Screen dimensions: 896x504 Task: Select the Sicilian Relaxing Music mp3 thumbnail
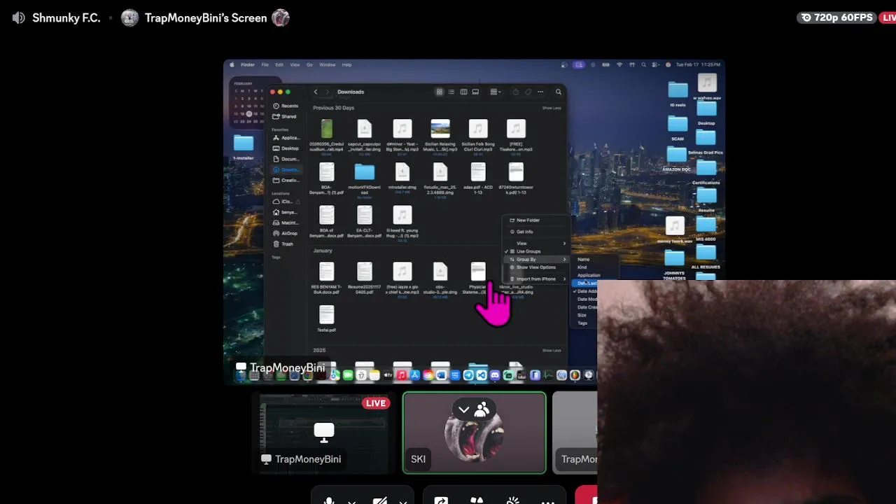point(440,128)
